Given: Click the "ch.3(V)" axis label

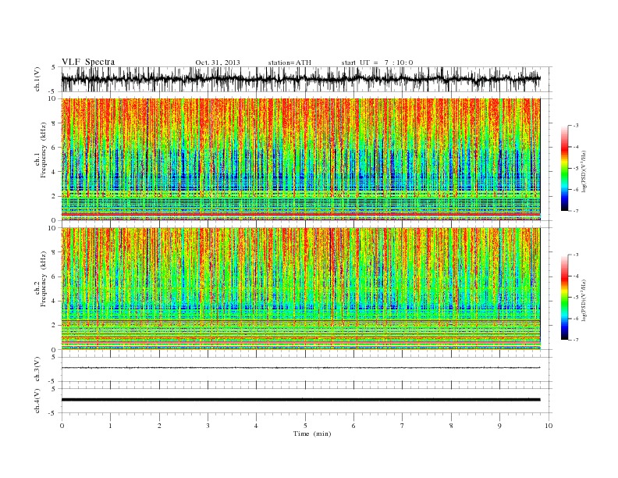Looking at the screenshot, I should (37, 369).
